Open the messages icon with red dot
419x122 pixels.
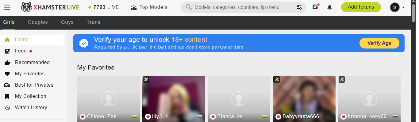tap(315, 7)
